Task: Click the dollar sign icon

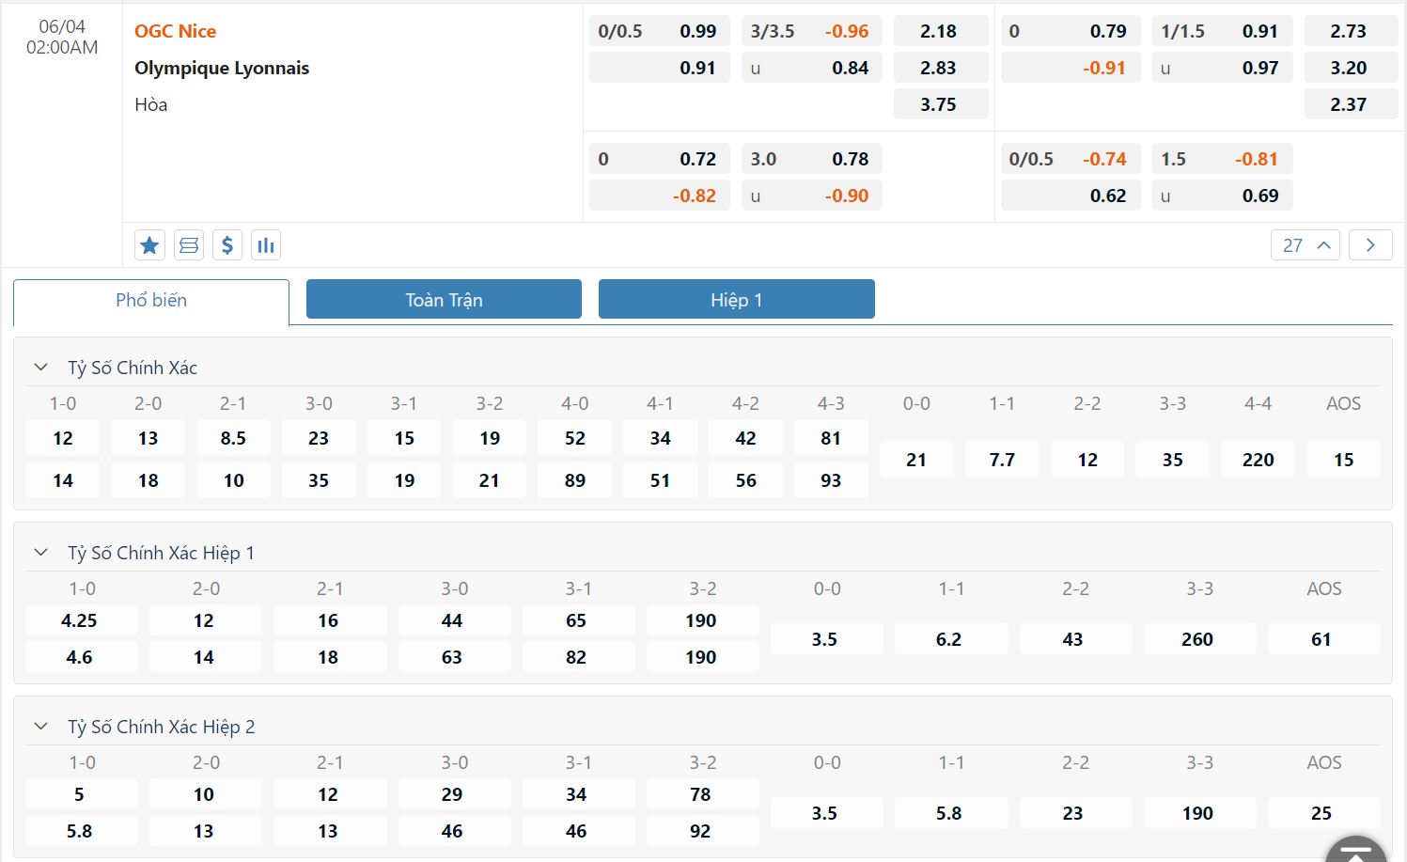Action: [227, 245]
